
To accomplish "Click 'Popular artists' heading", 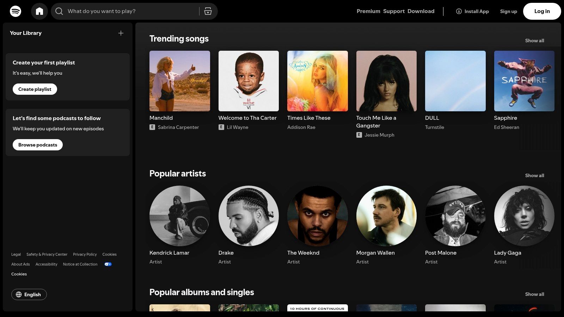I will point(178,174).
